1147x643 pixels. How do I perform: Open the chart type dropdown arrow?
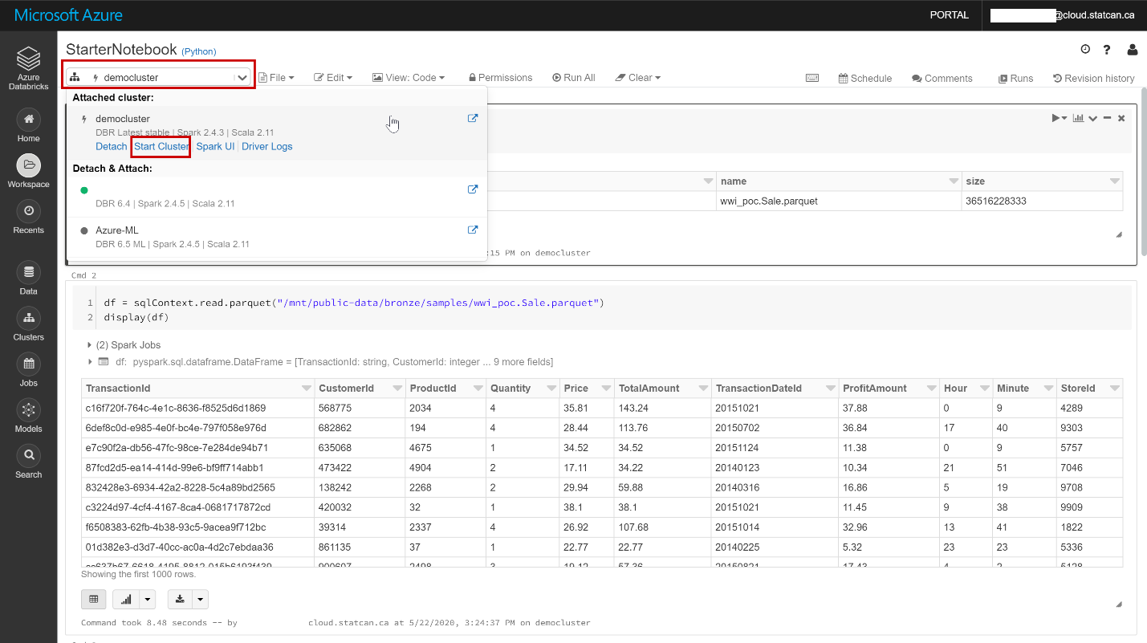[x=148, y=599]
